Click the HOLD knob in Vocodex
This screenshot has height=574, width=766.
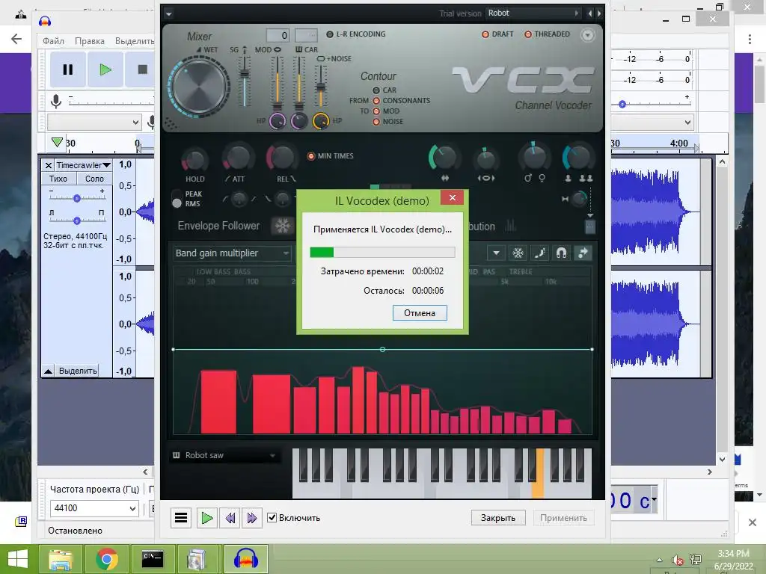pos(194,159)
